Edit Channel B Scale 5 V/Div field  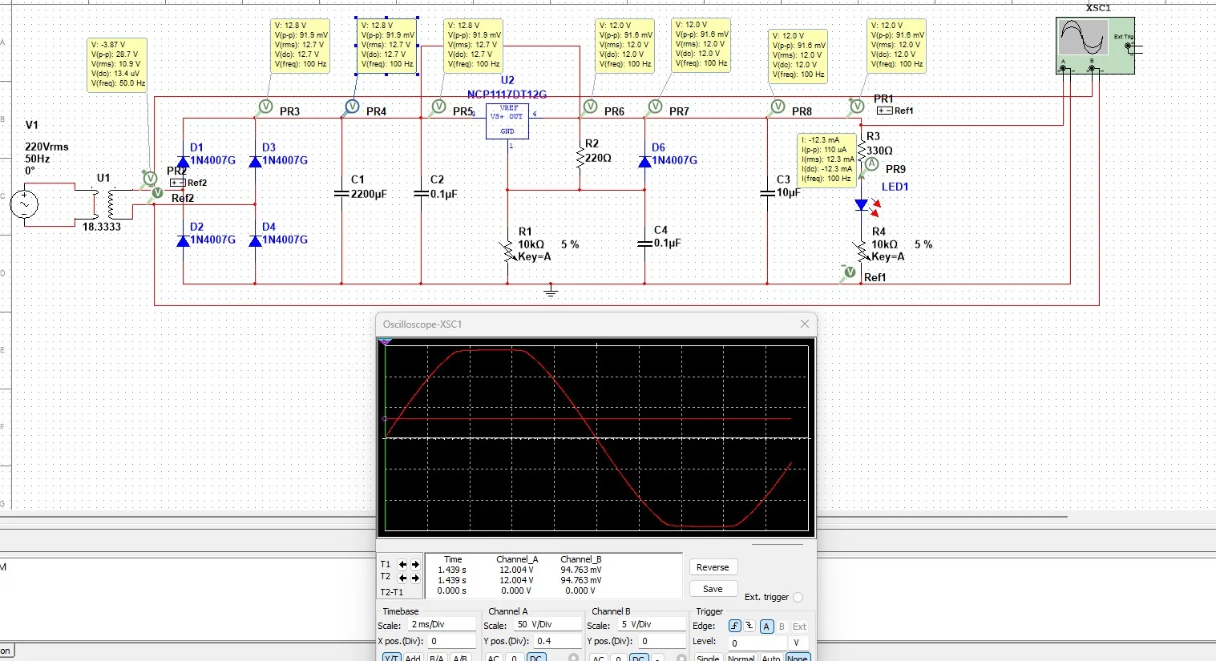pos(651,625)
